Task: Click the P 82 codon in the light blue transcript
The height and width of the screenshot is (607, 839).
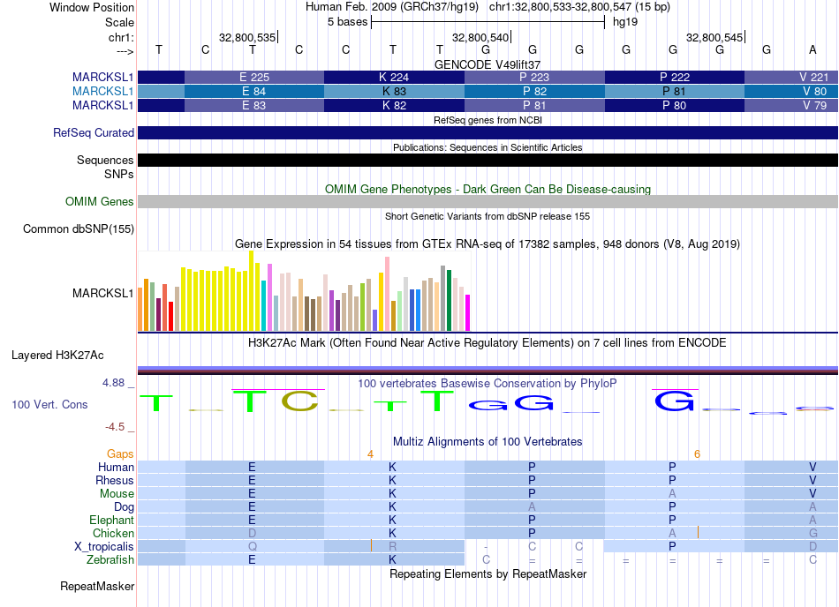Action: pyautogui.click(x=534, y=92)
